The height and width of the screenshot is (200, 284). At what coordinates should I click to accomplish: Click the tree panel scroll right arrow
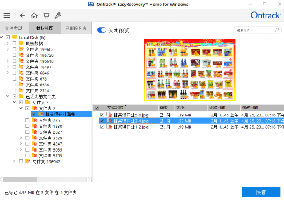(89, 179)
